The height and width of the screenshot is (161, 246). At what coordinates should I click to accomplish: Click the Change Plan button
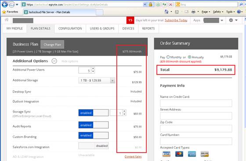click(52, 44)
